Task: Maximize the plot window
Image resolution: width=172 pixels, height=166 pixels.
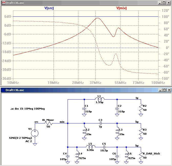Action: (164, 3)
